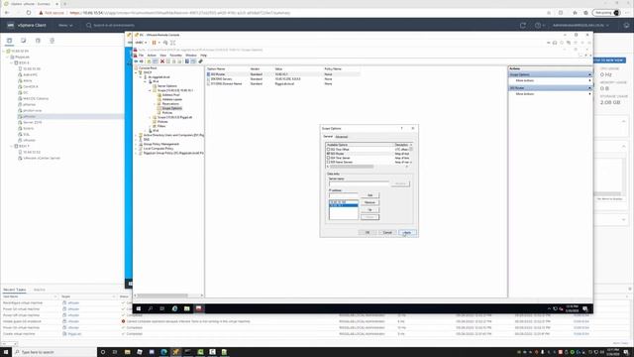Click the MMC toolbar back arrow
The image size is (634, 357).
pyautogui.click(x=136, y=61)
